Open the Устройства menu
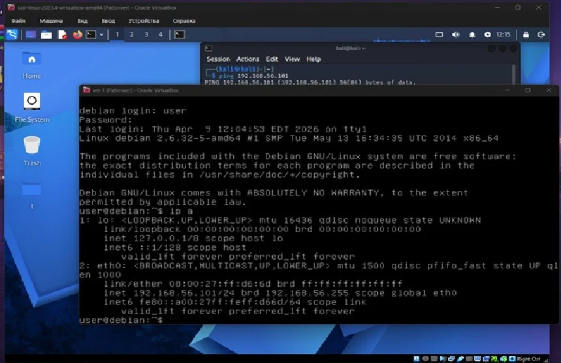 pyautogui.click(x=144, y=21)
